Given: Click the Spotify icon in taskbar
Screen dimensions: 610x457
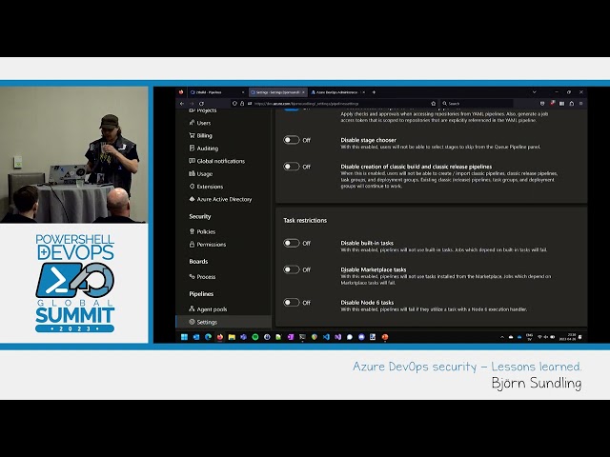Looking at the screenshot, I should [255, 337].
